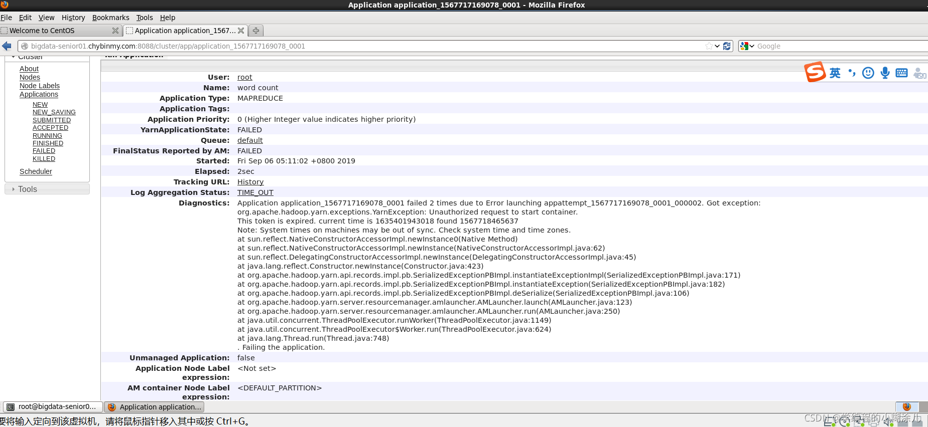Filter applications by FAILED state in sidebar
The width and height of the screenshot is (928, 427).
pyautogui.click(x=44, y=151)
